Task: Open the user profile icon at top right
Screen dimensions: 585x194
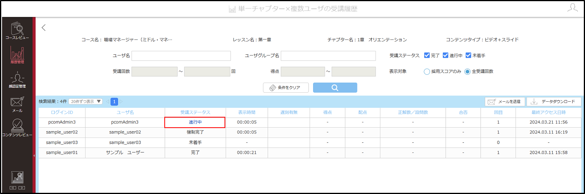Action: click(573, 8)
